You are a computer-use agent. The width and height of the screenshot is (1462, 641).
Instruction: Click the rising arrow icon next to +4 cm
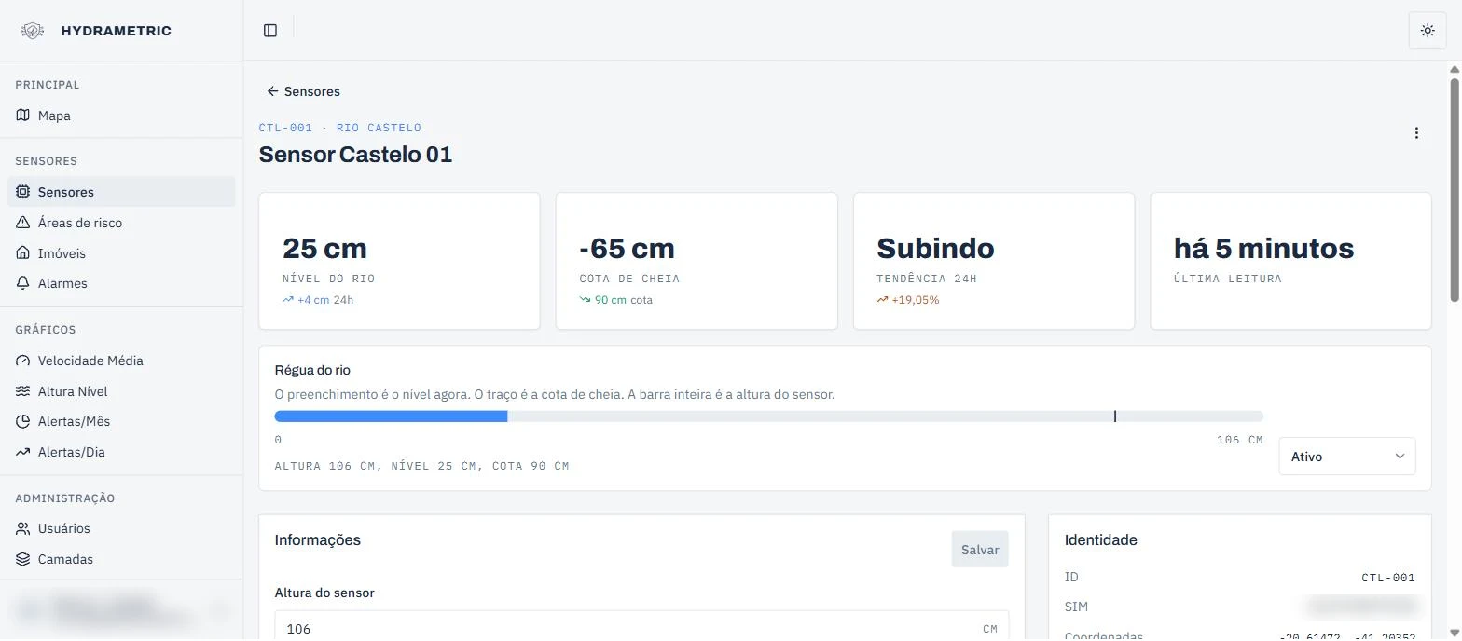pos(288,300)
